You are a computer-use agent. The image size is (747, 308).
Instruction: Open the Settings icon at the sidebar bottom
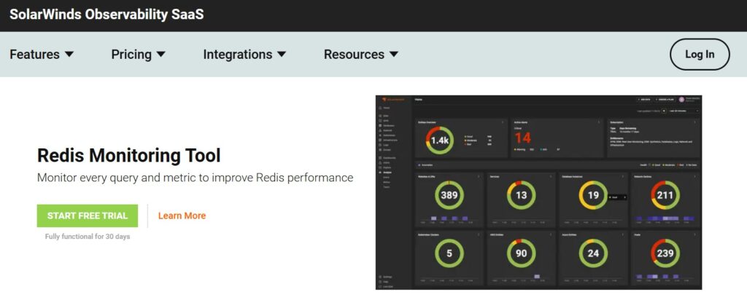(x=382, y=277)
